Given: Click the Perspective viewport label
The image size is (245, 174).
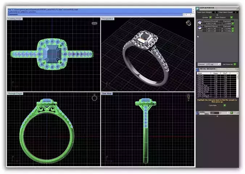Looking at the screenshot, I should tap(108, 19).
